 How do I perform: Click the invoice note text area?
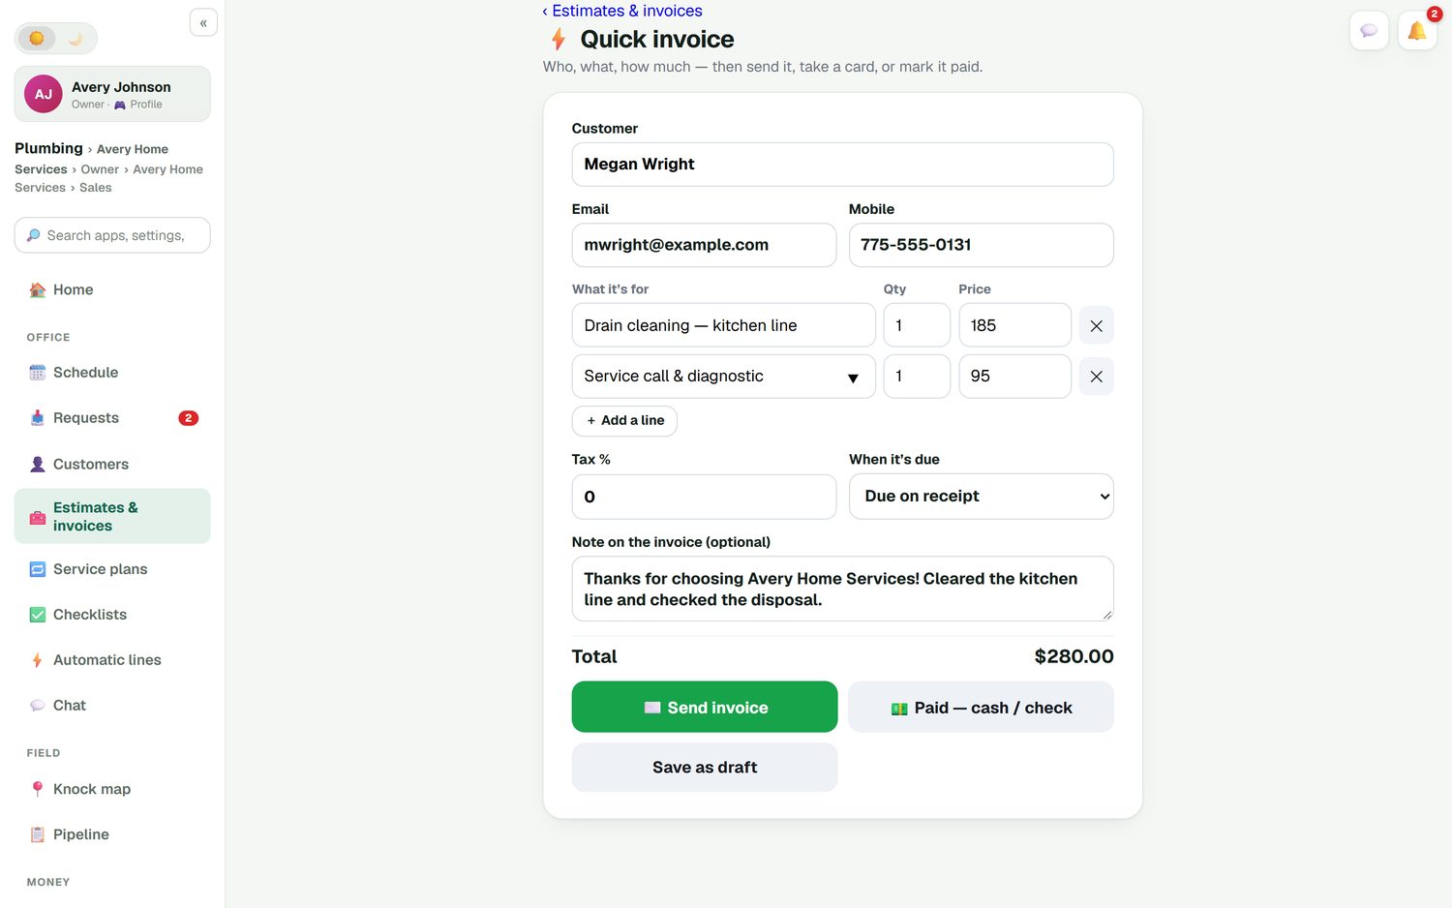842,589
